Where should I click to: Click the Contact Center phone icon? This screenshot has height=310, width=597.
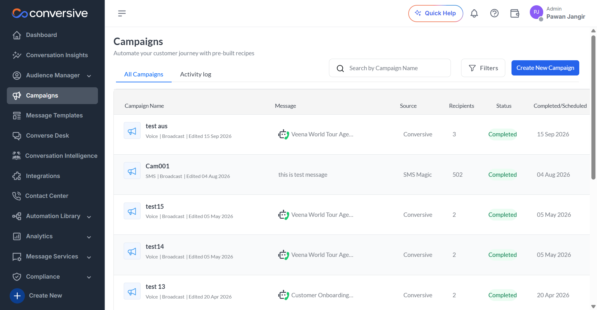pos(16,196)
